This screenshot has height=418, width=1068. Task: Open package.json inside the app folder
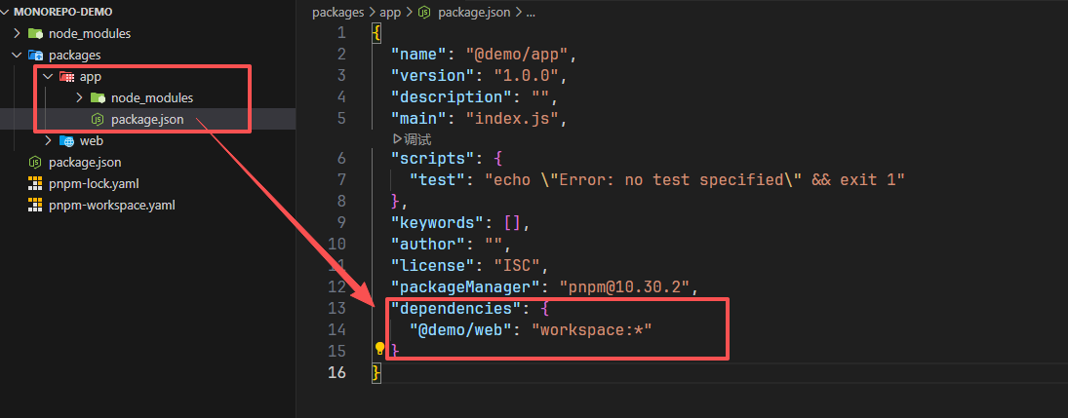pyautogui.click(x=148, y=120)
